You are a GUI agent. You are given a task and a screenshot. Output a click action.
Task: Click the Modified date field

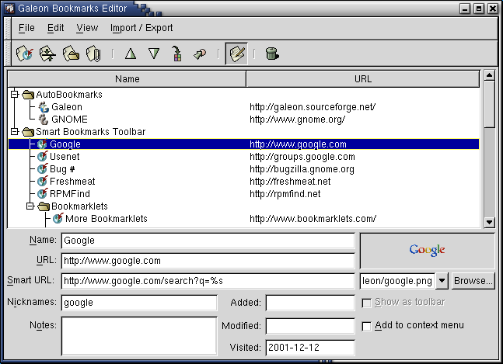[310, 326]
